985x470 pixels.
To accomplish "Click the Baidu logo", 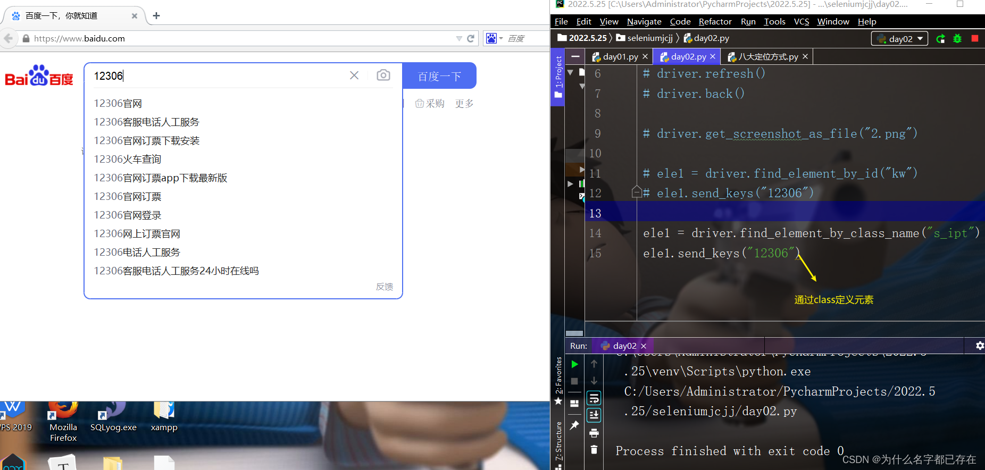I will pos(39,75).
